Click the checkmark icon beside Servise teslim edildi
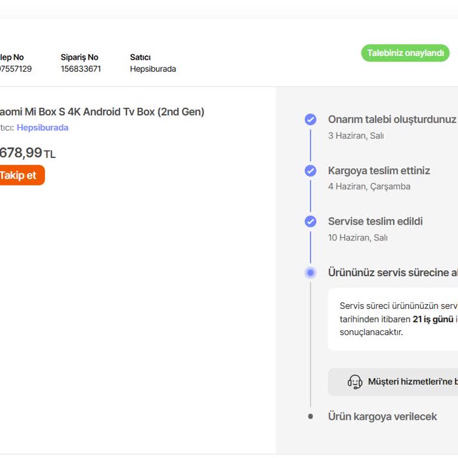The height and width of the screenshot is (458, 458). (x=311, y=221)
